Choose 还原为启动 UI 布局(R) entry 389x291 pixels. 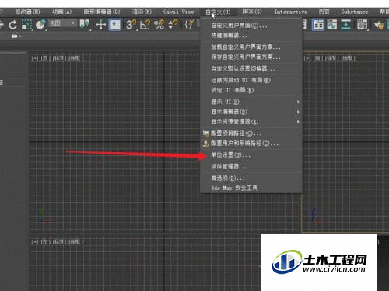tap(241, 80)
